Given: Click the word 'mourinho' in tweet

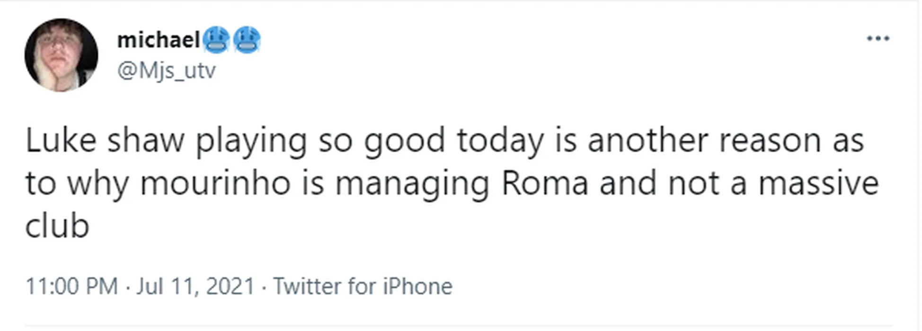Looking at the screenshot, I should pos(215,183).
